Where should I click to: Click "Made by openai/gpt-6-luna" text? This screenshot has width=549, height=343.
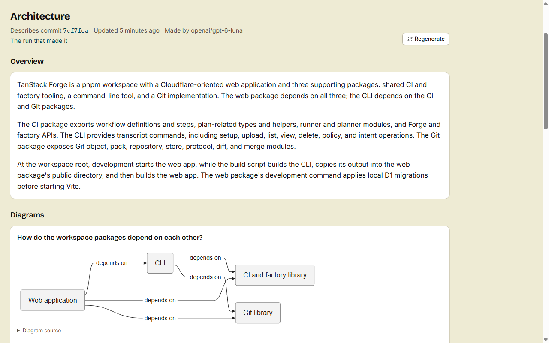click(x=204, y=30)
